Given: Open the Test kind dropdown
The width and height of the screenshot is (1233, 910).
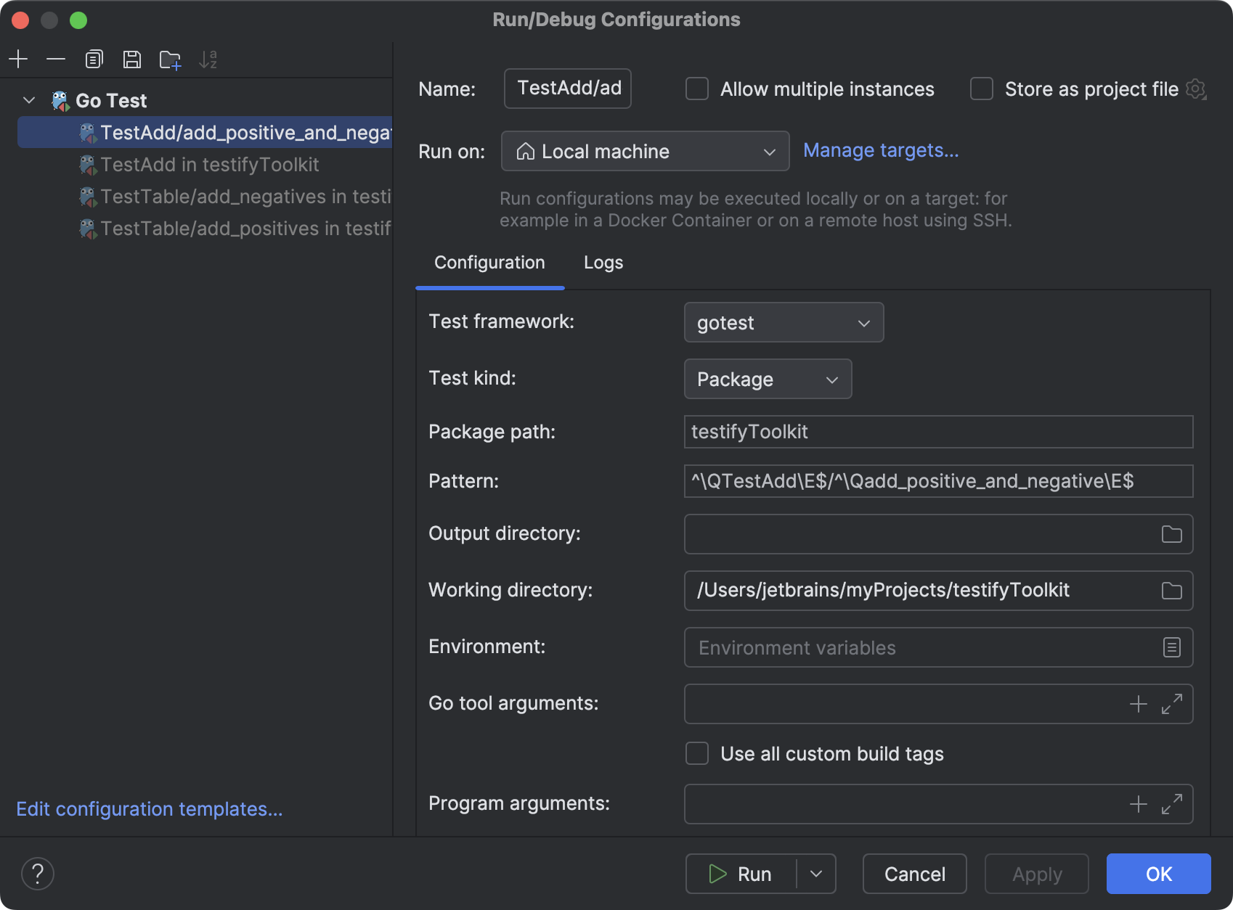Looking at the screenshot, I should [x=768, y=379].
